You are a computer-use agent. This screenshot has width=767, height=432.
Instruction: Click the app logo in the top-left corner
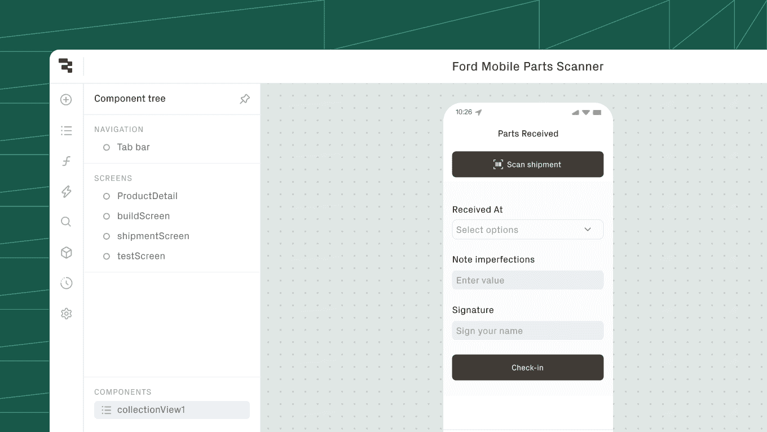66,66
